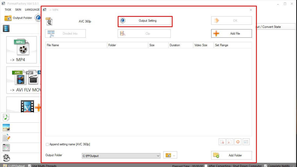The image size is (297, 167).
Task: Click the Add Folder button
Action: click(x=232, y=155)
